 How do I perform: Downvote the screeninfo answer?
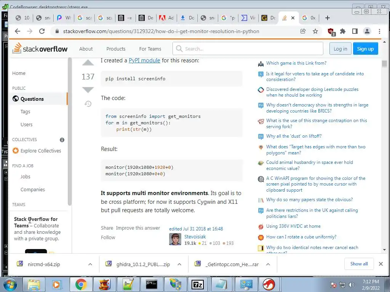pyautogui.click(x=88, y=90)
